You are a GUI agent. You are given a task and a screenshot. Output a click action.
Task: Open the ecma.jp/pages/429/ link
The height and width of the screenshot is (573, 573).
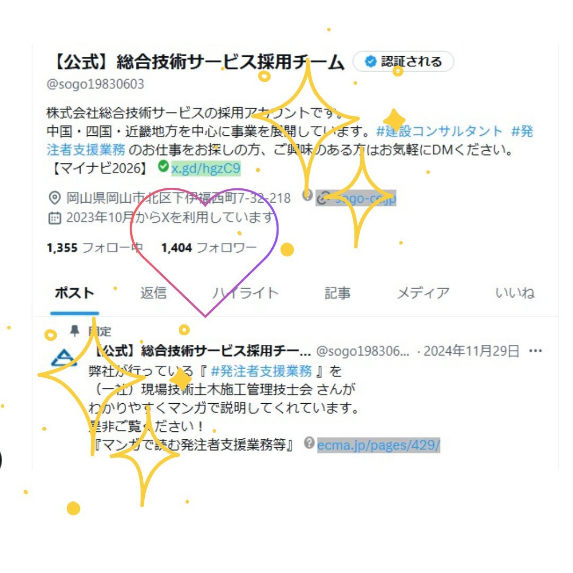pos(379,445)
